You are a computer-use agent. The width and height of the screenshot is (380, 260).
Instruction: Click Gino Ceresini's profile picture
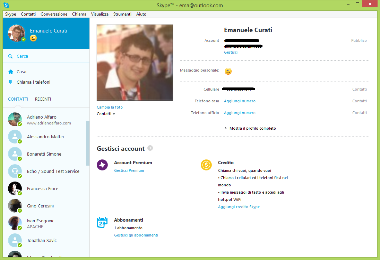[15, 206]
